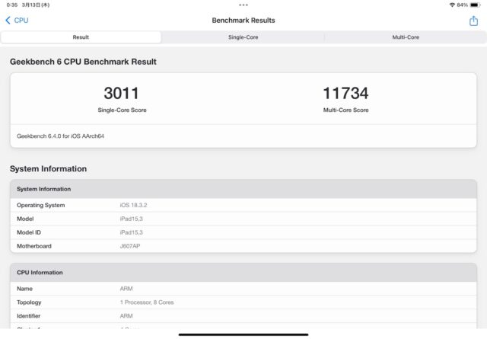The height and width of the screenshot is (339, 487).
Task: Tap Geekbench 6 CPU Benchmark Result heading
Action: [83, 62]
